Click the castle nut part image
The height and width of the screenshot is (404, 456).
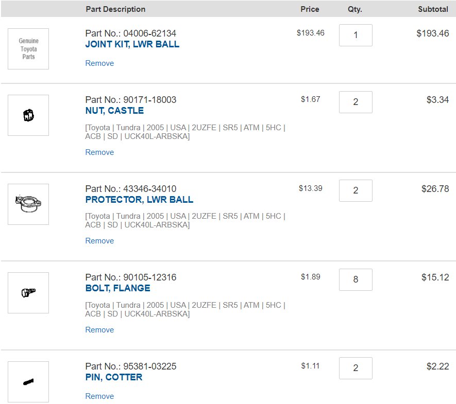pos(28,115)
